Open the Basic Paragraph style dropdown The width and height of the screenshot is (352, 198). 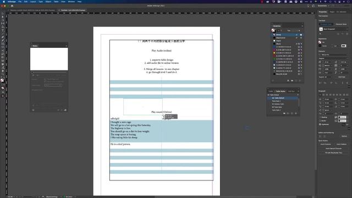(x=335, y=29)
